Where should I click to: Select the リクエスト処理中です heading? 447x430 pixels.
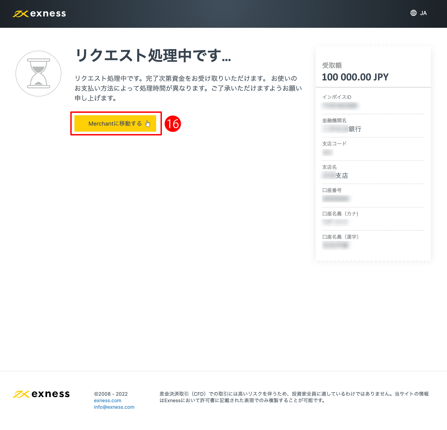pyautogui.click(x=153, y=57)
